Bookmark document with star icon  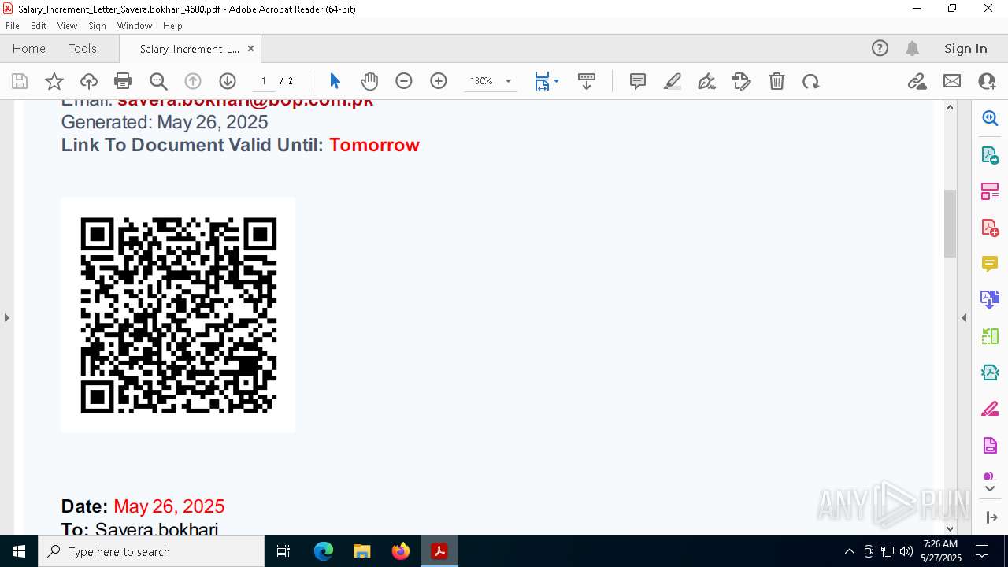[54, 81]
